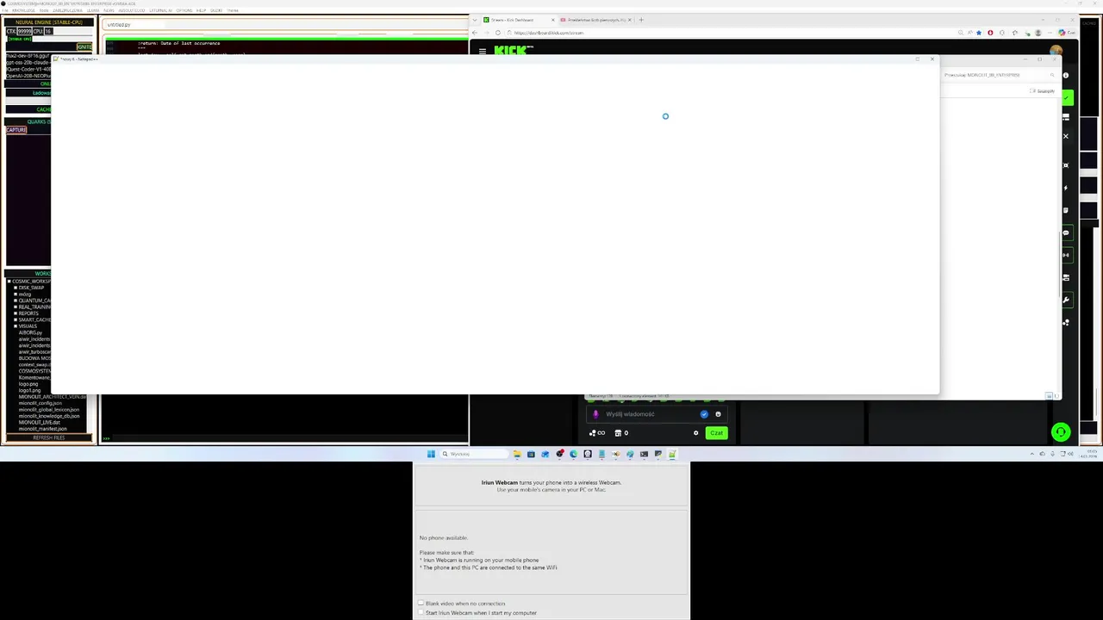
Task: Open the NEWS menu
Action: coord(109,10)
